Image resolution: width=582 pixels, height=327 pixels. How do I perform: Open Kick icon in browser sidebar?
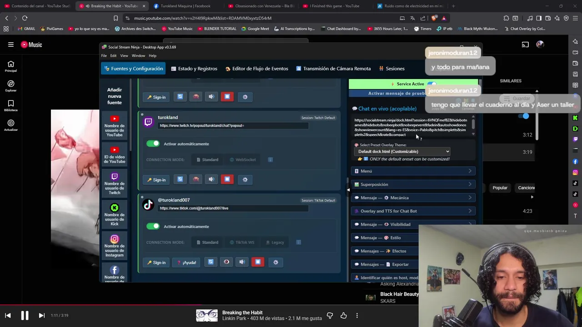click(575, 118)
